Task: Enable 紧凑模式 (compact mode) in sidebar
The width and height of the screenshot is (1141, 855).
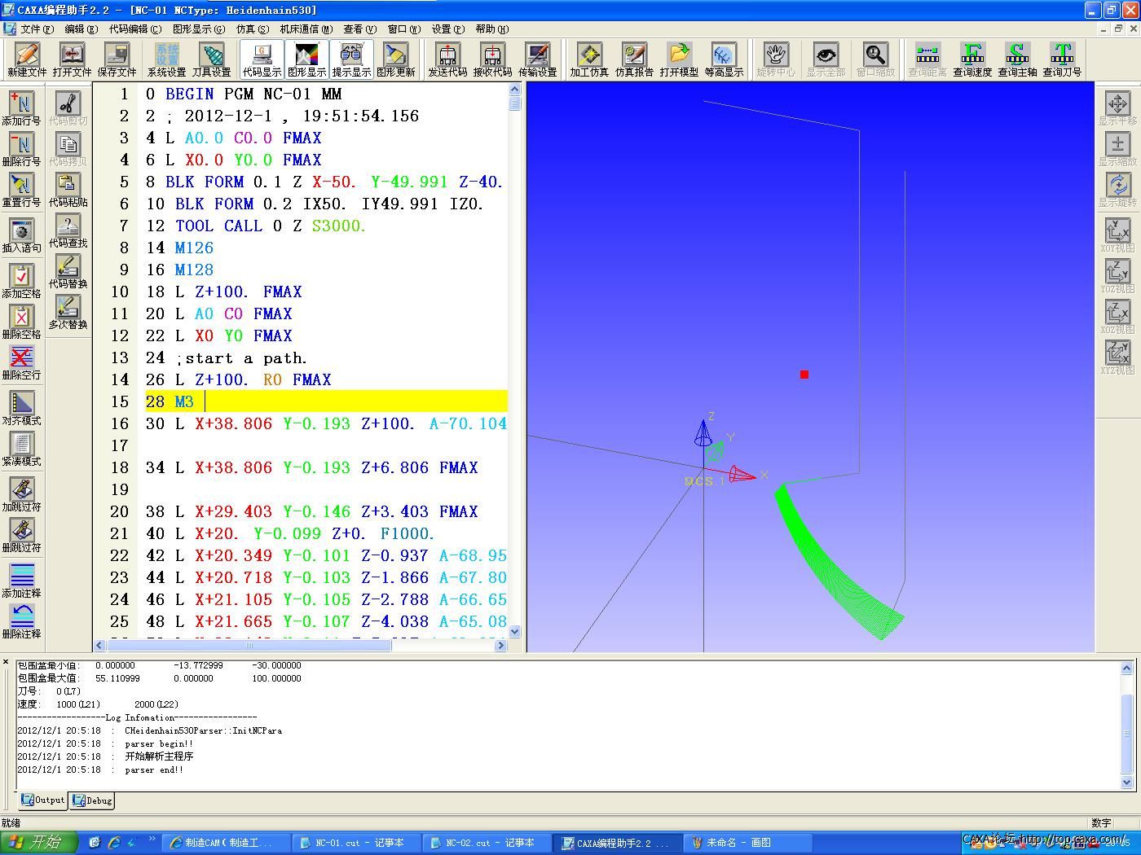Action: pos(21,449)
